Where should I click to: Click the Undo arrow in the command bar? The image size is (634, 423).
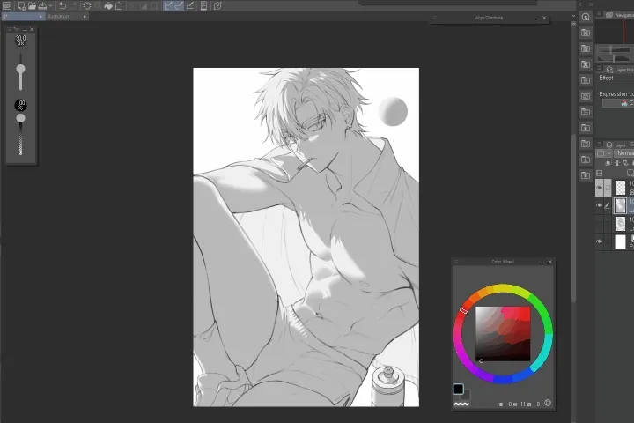tap(63, 5)
